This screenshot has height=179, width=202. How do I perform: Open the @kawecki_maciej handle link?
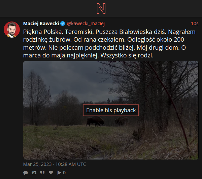pyautogui.click(x=86, y=24)
